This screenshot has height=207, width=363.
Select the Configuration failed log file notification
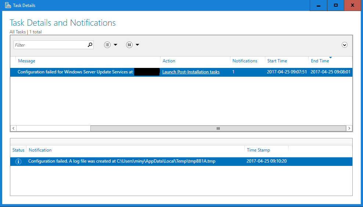[x=121, y=161]
